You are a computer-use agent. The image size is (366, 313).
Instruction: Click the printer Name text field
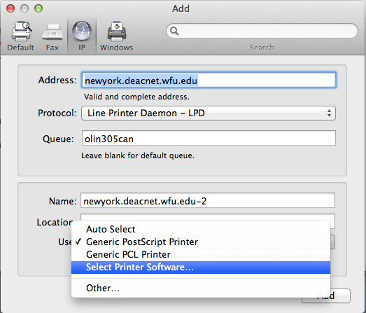208,200
